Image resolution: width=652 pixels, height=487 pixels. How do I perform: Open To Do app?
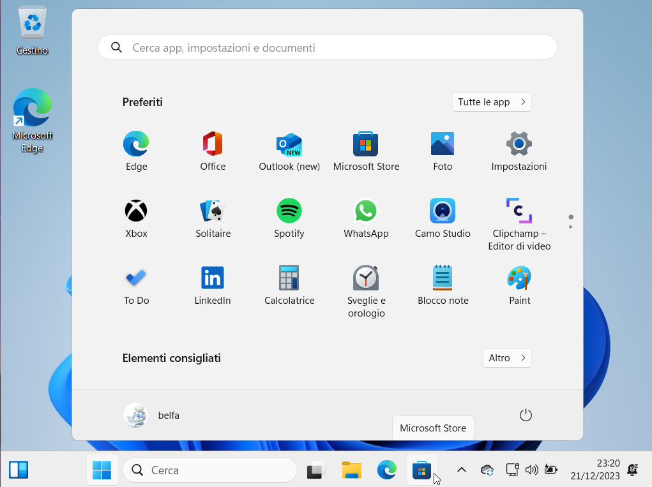pos(136,285)
